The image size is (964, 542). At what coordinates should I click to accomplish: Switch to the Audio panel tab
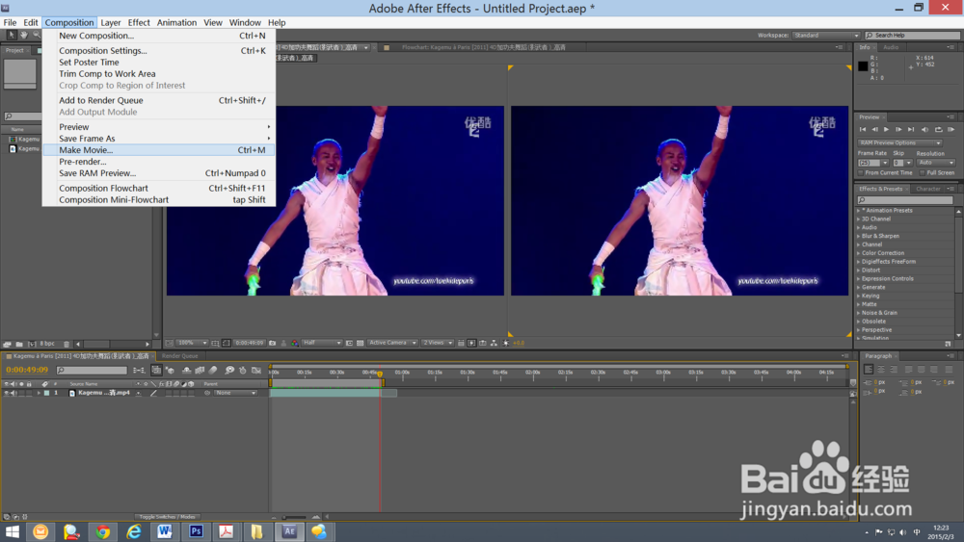coord(891,47)
